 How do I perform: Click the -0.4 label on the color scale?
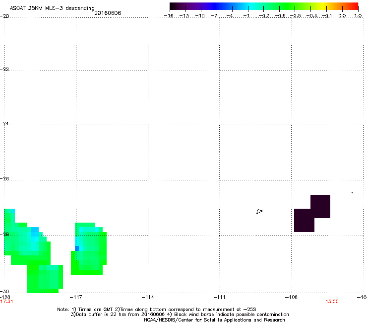pos(312,16)
